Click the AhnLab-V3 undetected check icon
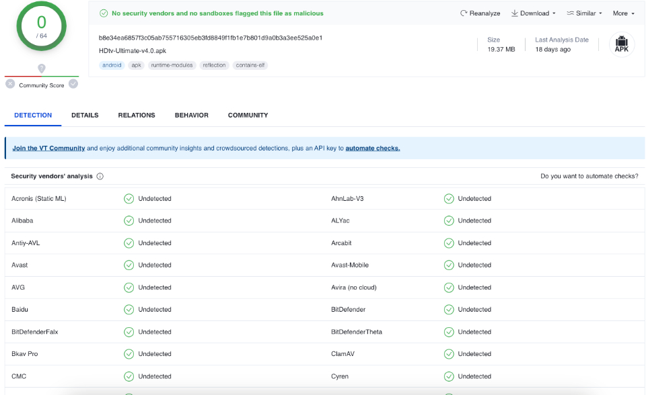 (449, 199)
